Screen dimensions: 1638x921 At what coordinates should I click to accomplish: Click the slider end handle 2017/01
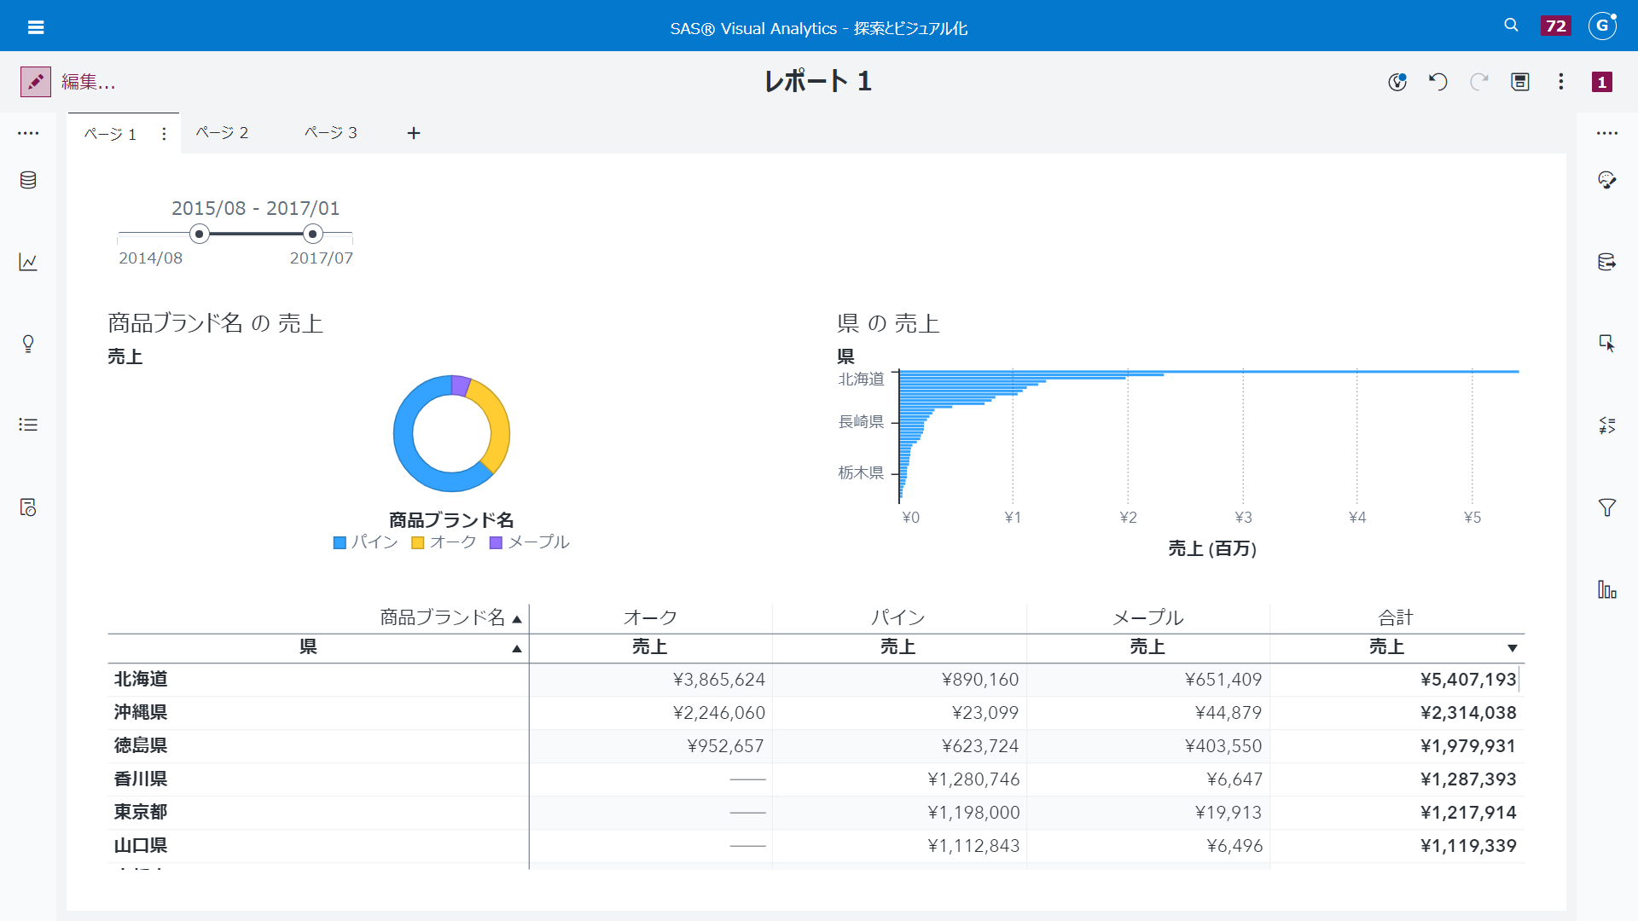point(313,234)
